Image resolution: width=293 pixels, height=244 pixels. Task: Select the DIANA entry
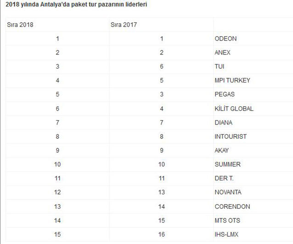pyautogui.click(x=224, y=123)
